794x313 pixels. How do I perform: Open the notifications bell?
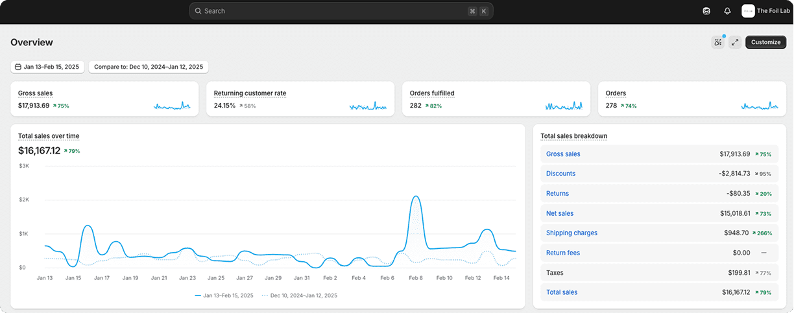click(727, 11)
